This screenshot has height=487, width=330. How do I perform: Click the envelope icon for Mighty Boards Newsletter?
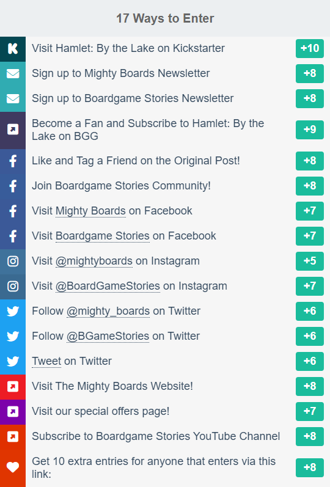click(13, 73)
